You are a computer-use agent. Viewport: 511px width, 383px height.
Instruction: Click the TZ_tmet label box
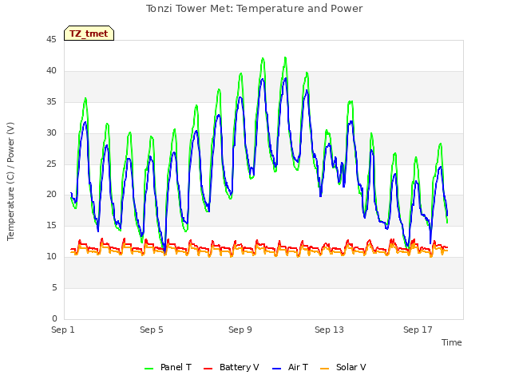click(x=89, y=34)
